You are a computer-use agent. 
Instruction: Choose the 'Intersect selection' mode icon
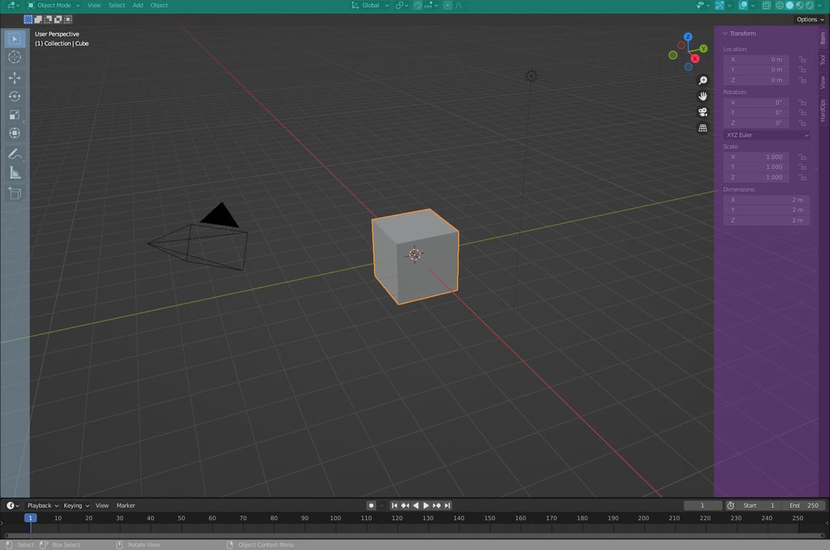tap(67, 19)
